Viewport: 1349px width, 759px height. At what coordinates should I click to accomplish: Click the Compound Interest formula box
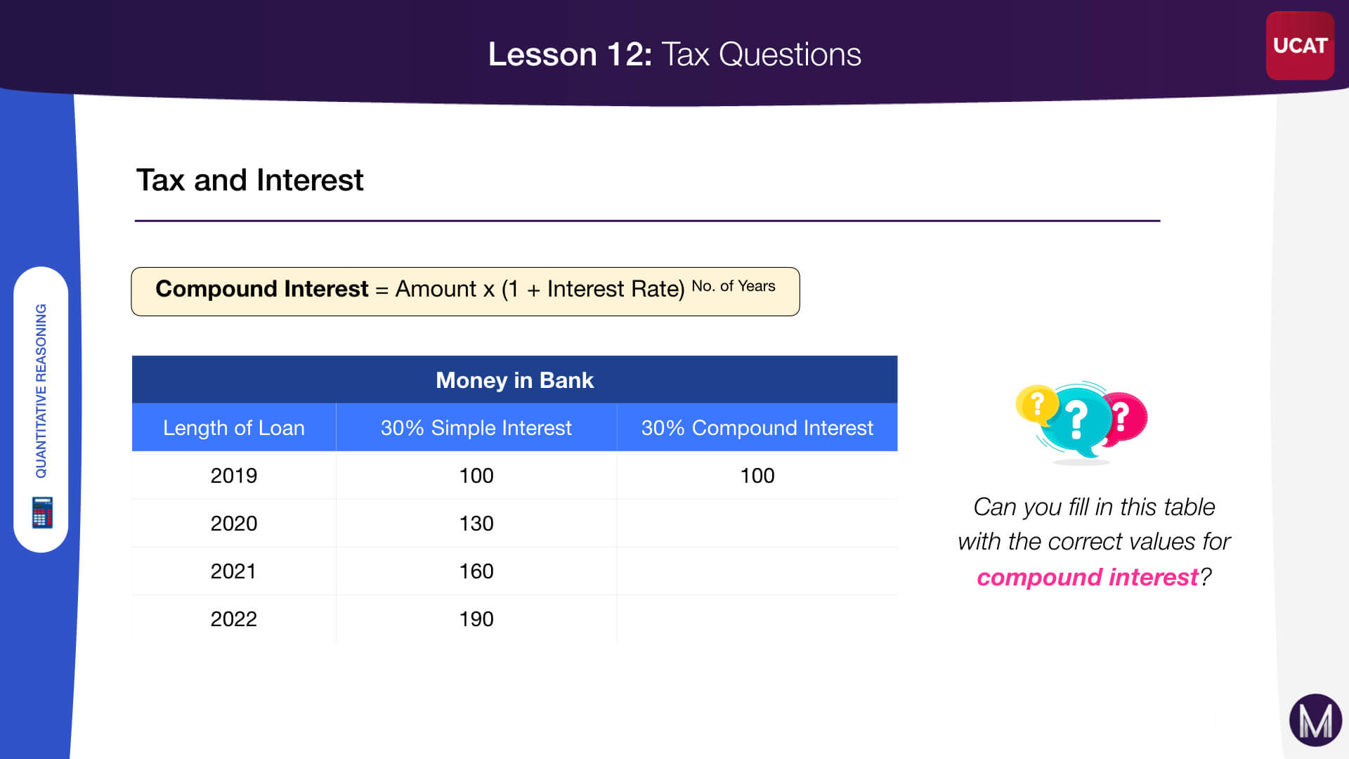[x=465, y=291]
